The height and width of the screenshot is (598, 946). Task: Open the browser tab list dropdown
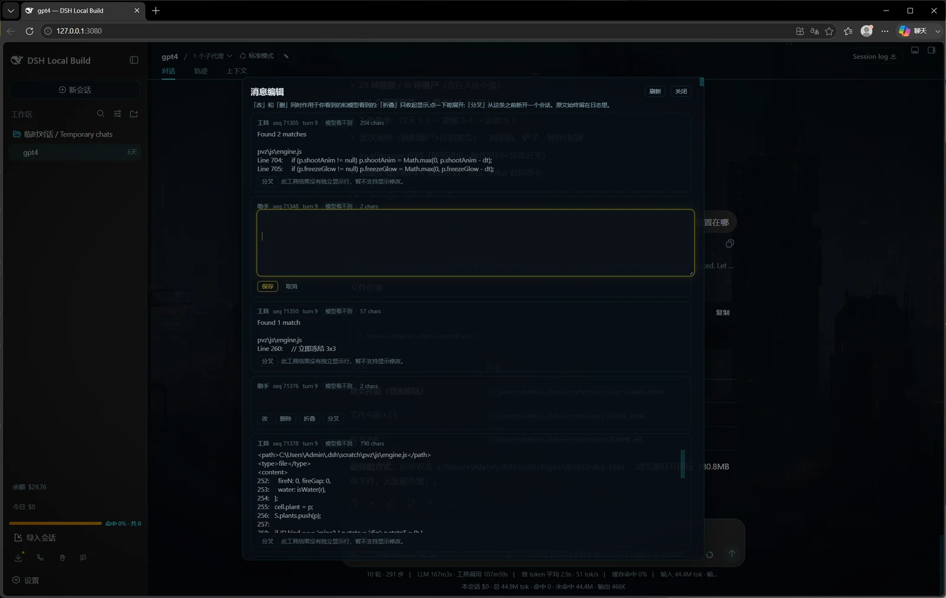pyautogui.click(x=11, y=11)
